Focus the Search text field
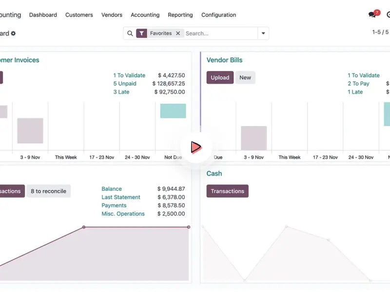Screen dimensions: 390x292 219,34
